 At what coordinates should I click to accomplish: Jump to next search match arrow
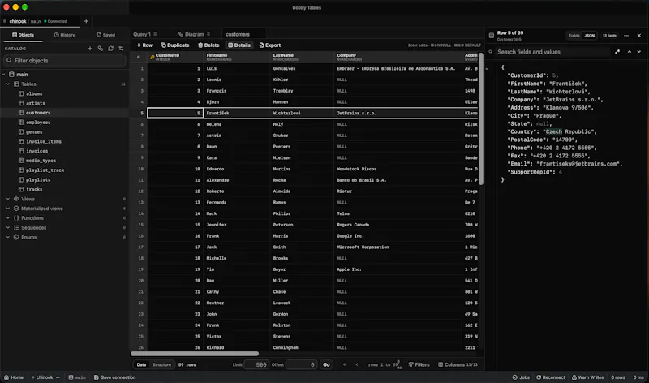point(639,52)
